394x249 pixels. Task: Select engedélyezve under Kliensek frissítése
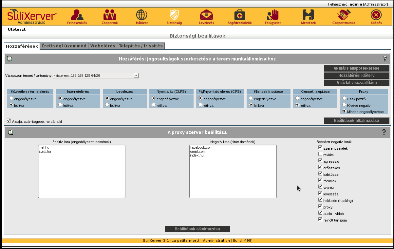(x=251, y=98)
